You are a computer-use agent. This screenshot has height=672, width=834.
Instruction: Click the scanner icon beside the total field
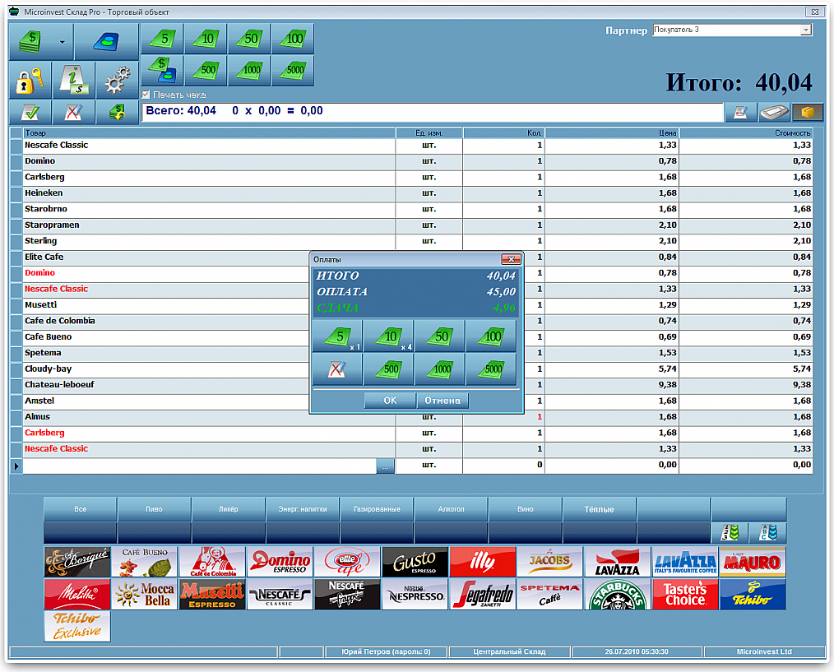[774, 112]
